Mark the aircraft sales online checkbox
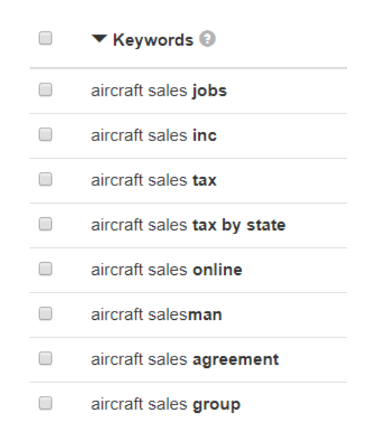 (x=46, y=268)
